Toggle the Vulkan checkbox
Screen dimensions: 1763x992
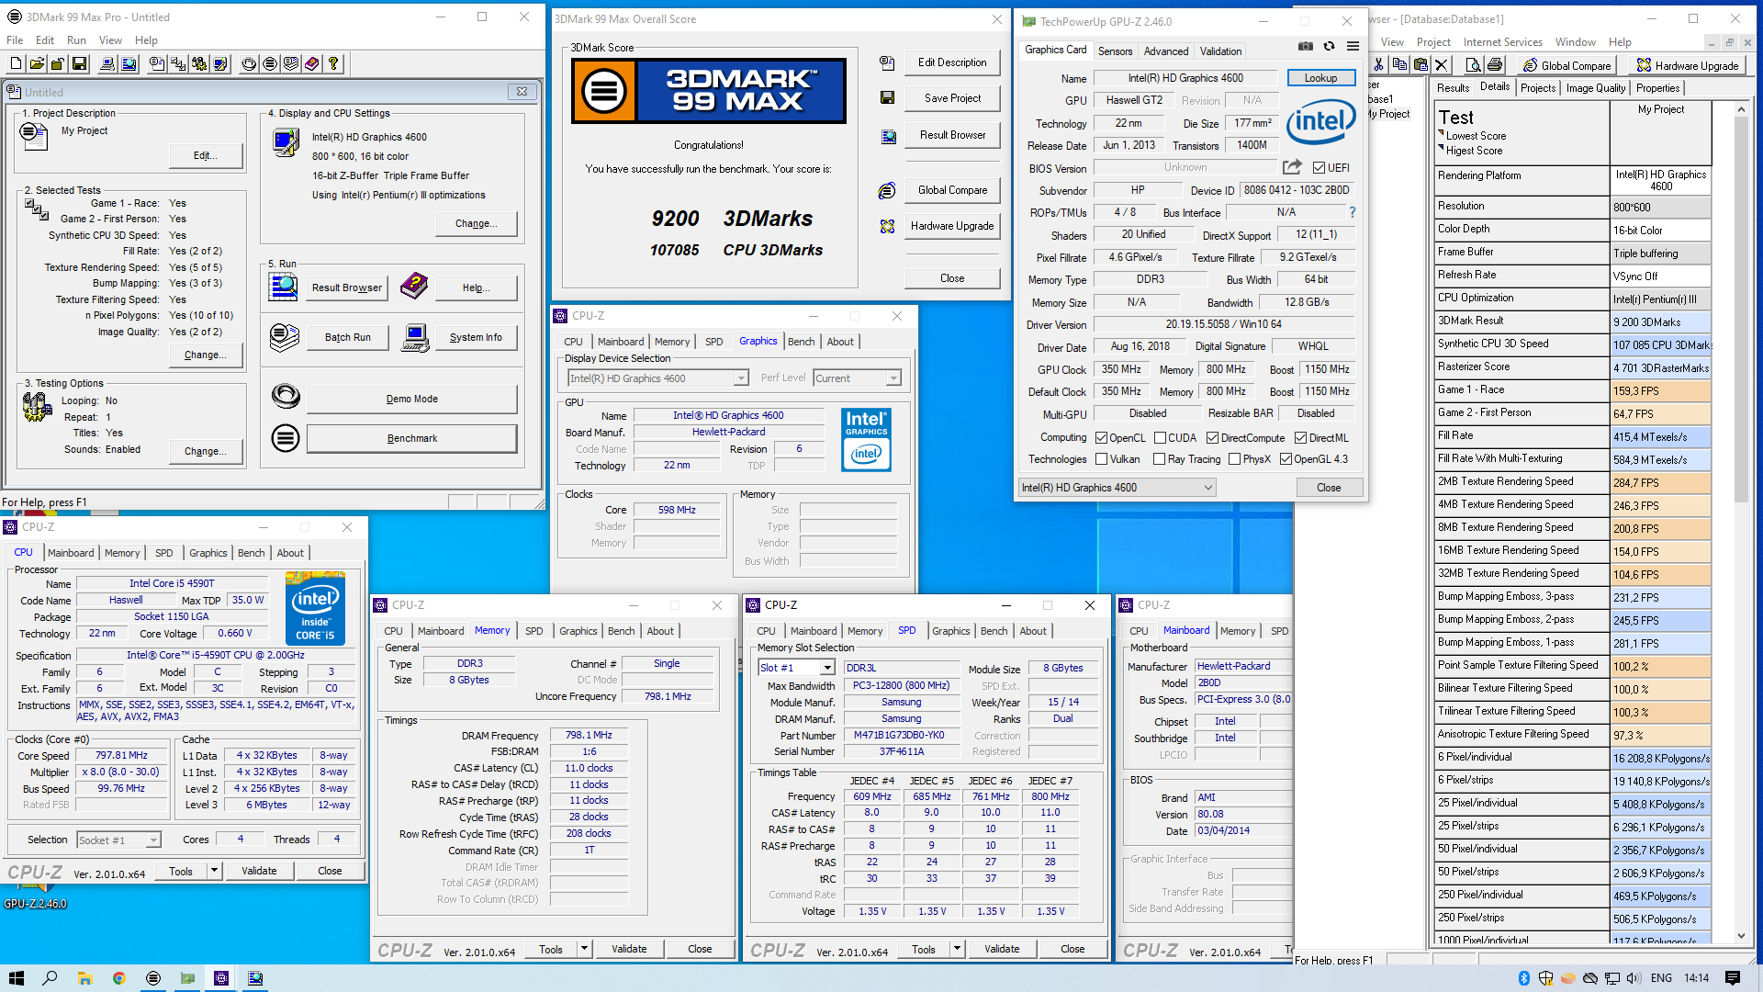pyautogui.click(x=1101, y=459)
